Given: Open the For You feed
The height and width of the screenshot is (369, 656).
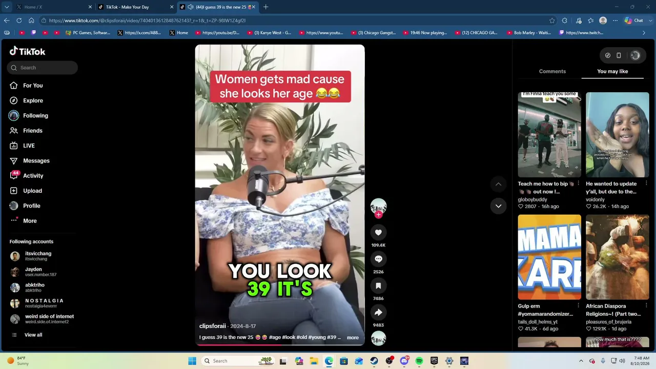Looking at the screenshot, I should point(27,86).
